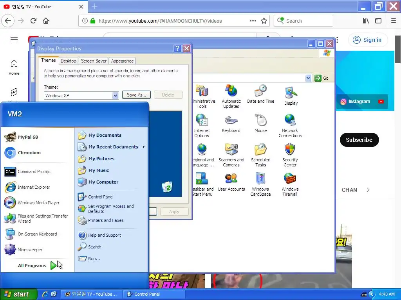401x300 pixels.
Task: Open Firefox page actions (three dots) menu
Action: click(x=253, y=21)
